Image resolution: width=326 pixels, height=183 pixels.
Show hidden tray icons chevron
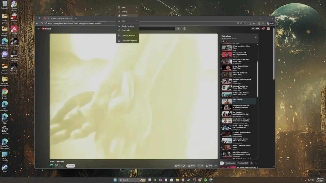click(x=301, y=180)
